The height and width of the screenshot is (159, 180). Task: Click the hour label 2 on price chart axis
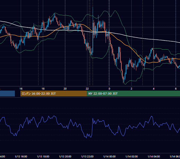[132, 89]
